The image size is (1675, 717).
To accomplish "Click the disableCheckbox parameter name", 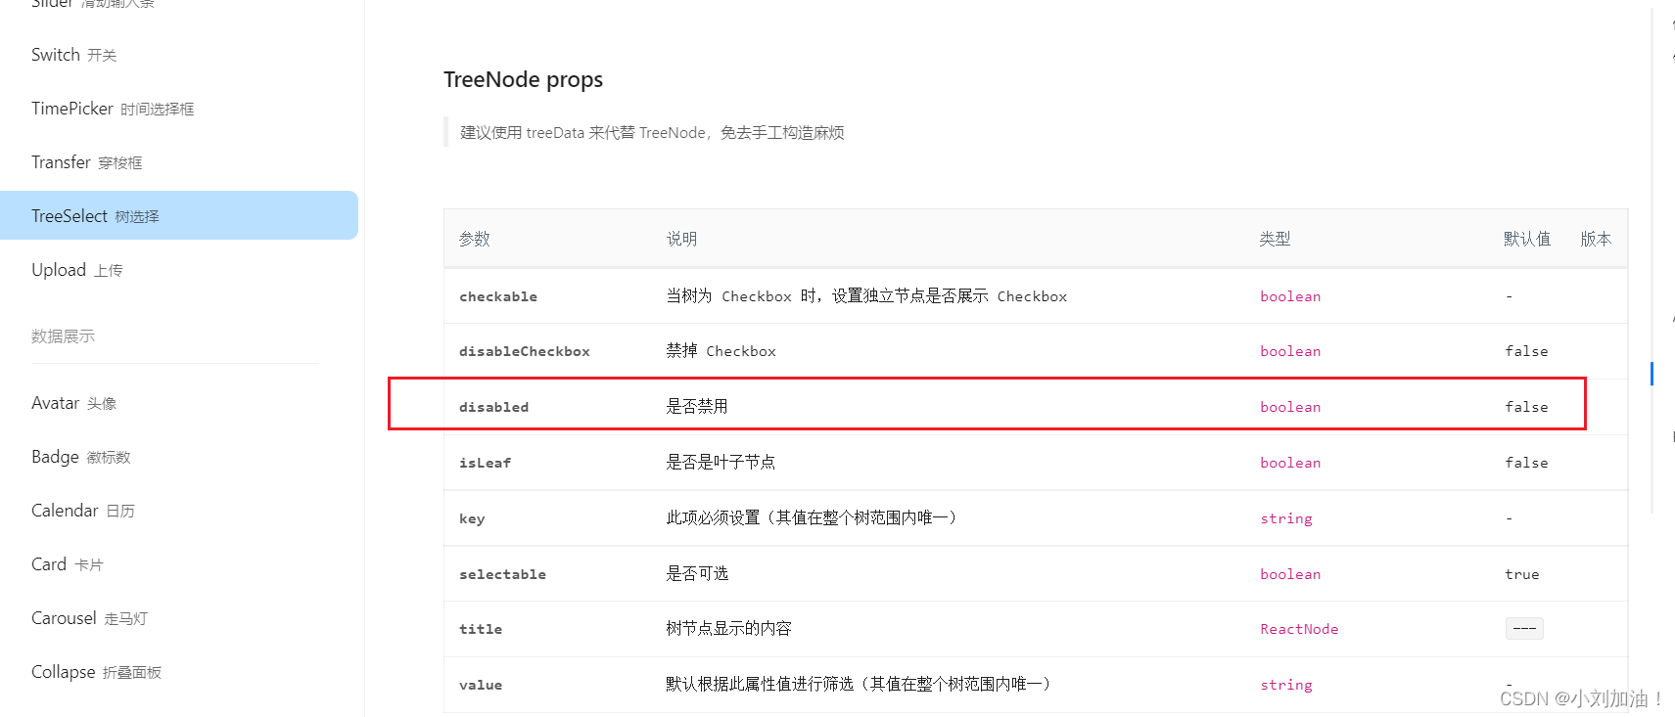I will click(525, 351).
